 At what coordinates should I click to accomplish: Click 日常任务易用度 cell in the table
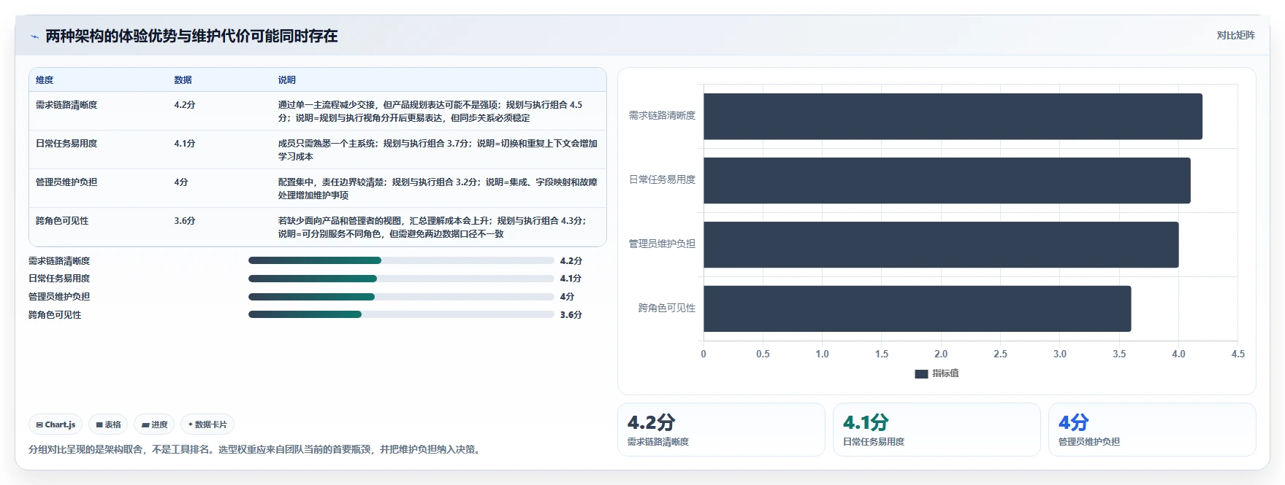coord(66,144)
